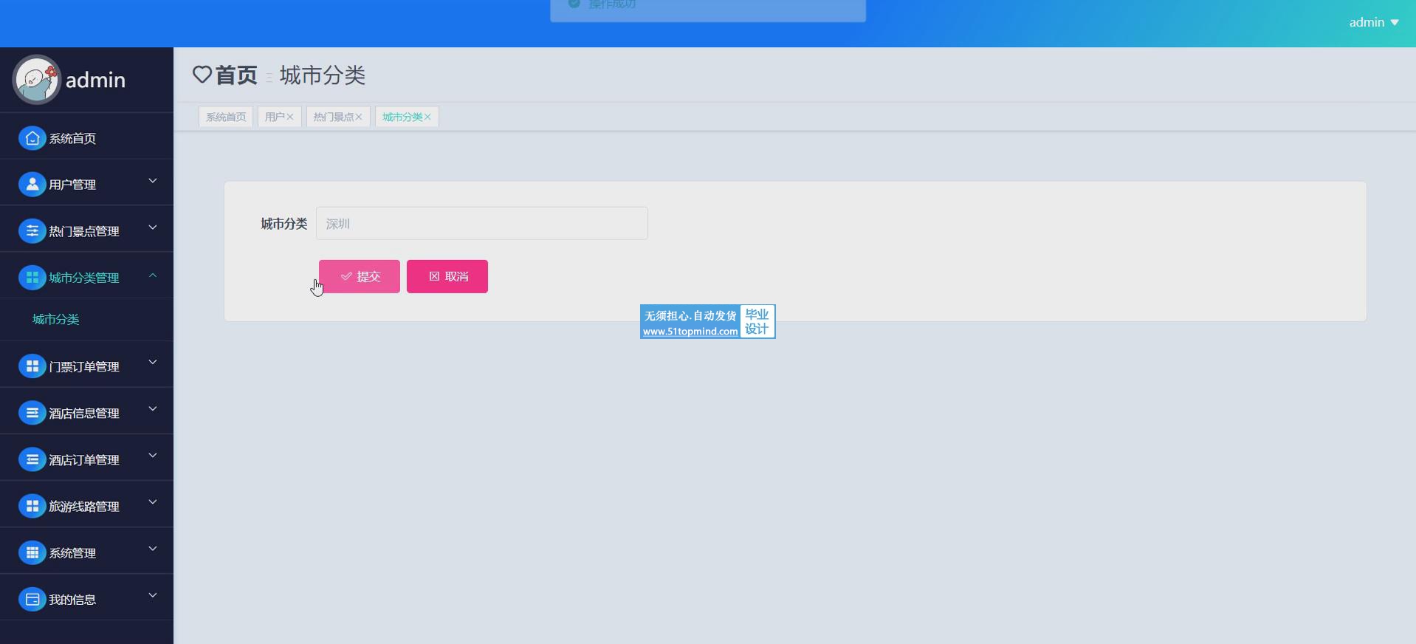Click the 旅游线路管理 grid icon
Image resolution: width=1416 pixels, height=644 pixels.
tap(32, 506)
